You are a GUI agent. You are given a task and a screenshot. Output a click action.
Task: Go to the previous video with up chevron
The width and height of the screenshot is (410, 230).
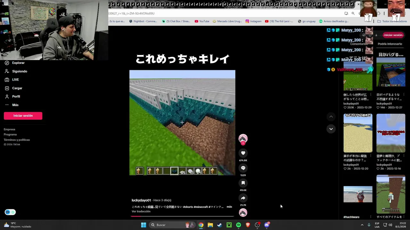(x=331, y=117)
